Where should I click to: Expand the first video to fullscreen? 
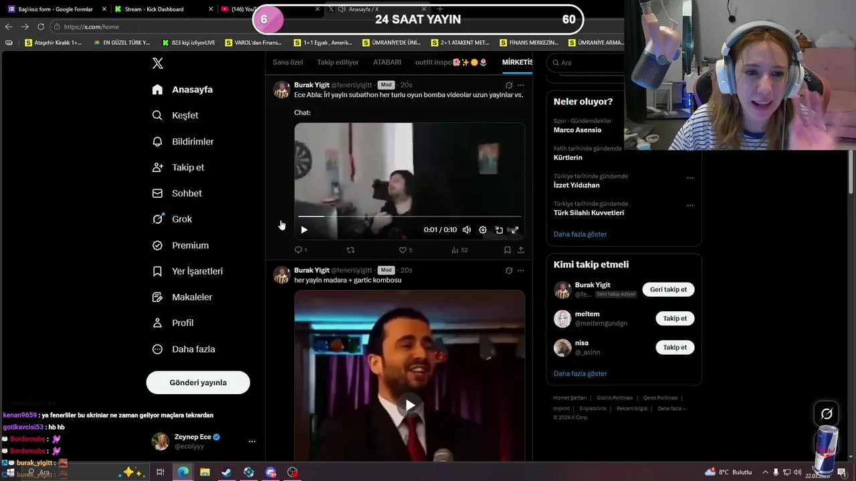(x=514, y=230)
